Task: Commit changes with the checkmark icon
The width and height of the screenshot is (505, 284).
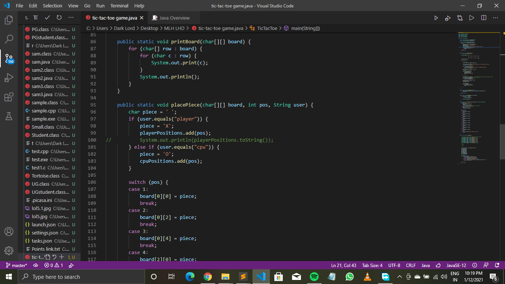Action: 47,18
